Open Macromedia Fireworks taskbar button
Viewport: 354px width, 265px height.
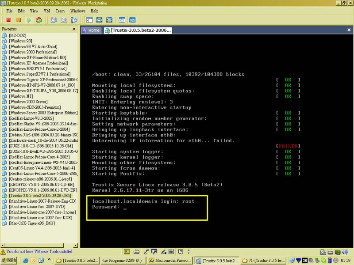[170, 261]
